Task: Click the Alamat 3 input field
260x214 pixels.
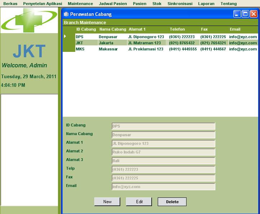Action: pos(163,161)
